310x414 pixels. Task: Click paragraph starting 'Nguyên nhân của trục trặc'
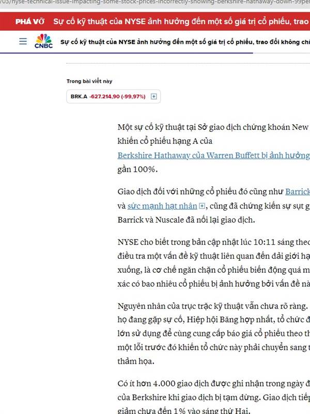click(x=214, y=333)
